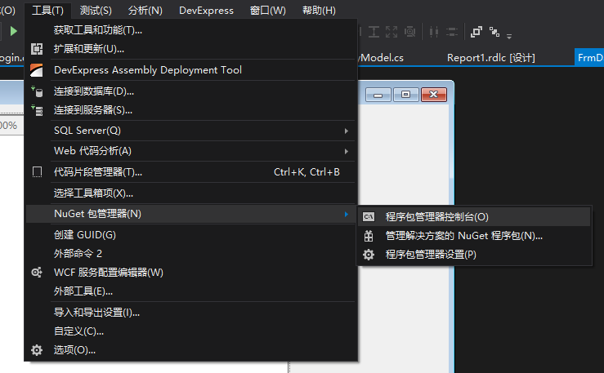Close the designer form with red X

(x=434, y=95)
